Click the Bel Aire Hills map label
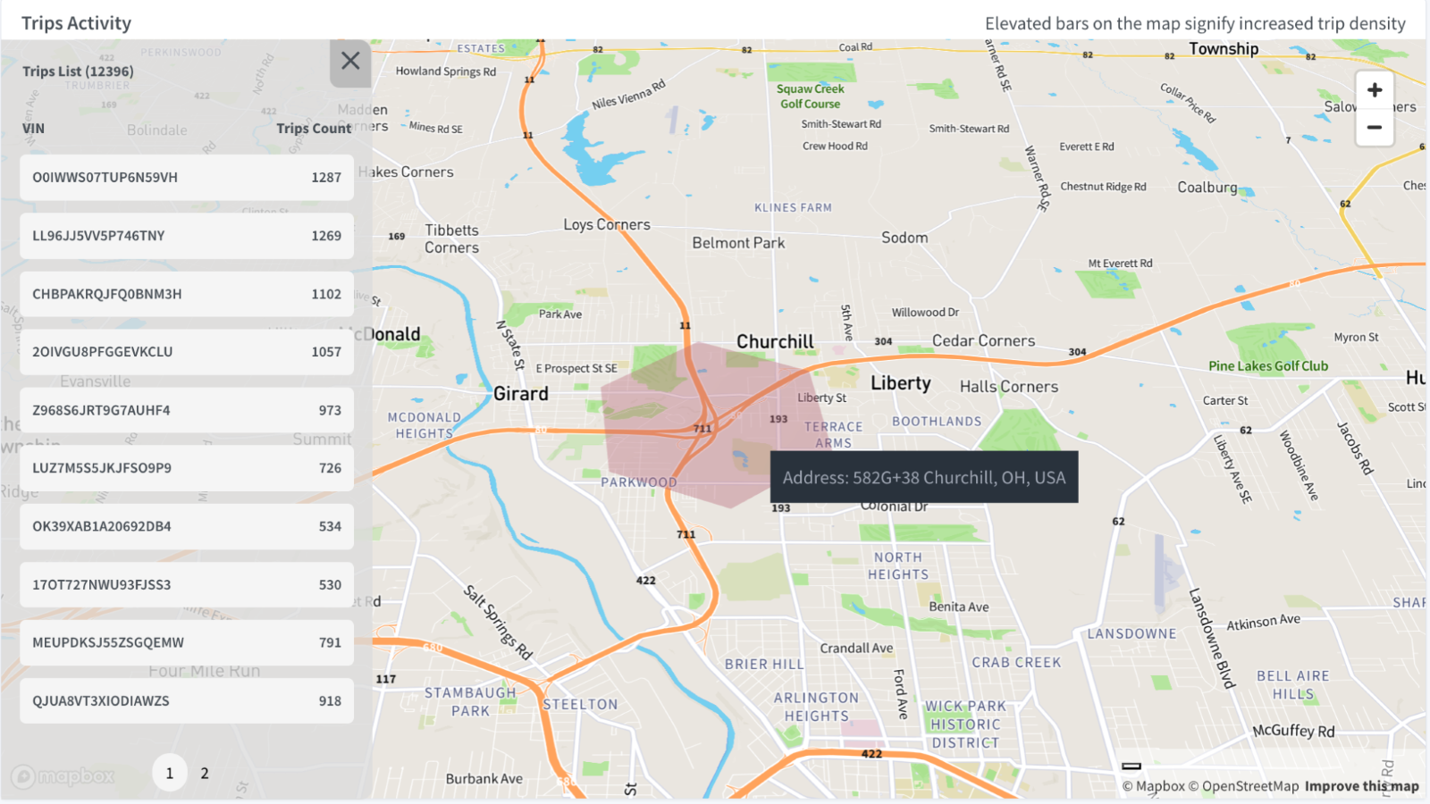This screenshot has width=1430, height=804. (x=1293, y=685)
